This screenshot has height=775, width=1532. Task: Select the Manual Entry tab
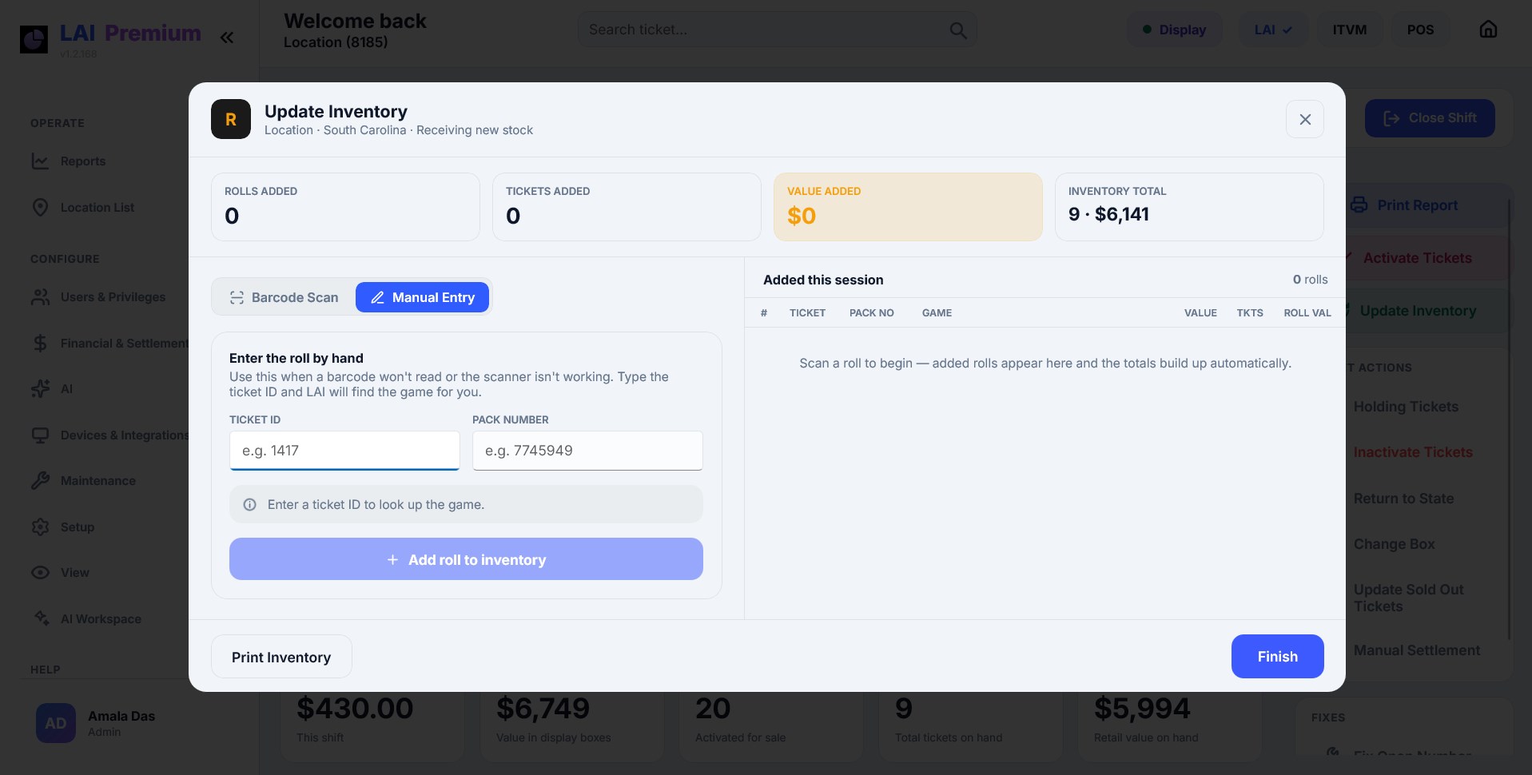point(422,297)
